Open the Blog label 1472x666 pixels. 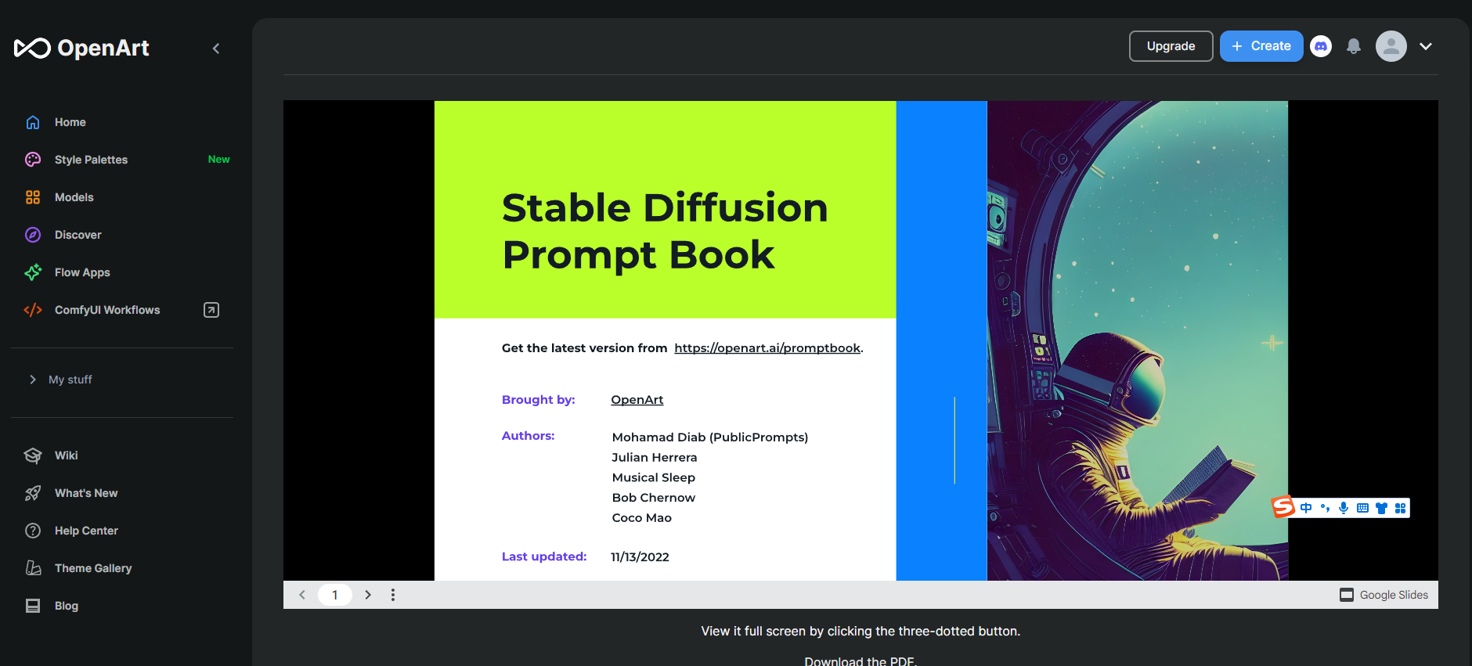pyautogui.click(x=67, y=606)
